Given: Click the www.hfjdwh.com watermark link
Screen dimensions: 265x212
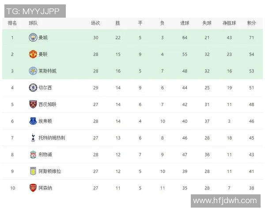Looking at the screenshot, I should coord(225,201).
